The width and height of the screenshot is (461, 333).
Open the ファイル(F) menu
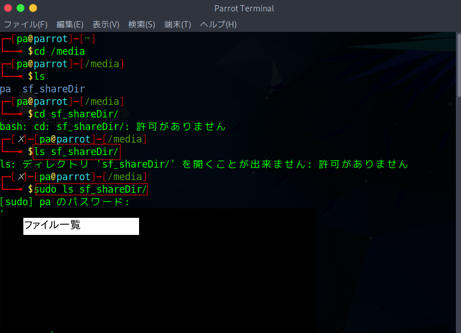(26, 25)
